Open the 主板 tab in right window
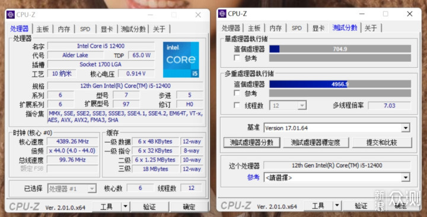 pyautogui.click(x=254, y=28)
